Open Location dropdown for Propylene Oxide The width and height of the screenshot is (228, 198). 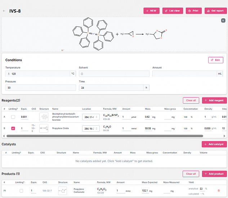tap(91, 128)
